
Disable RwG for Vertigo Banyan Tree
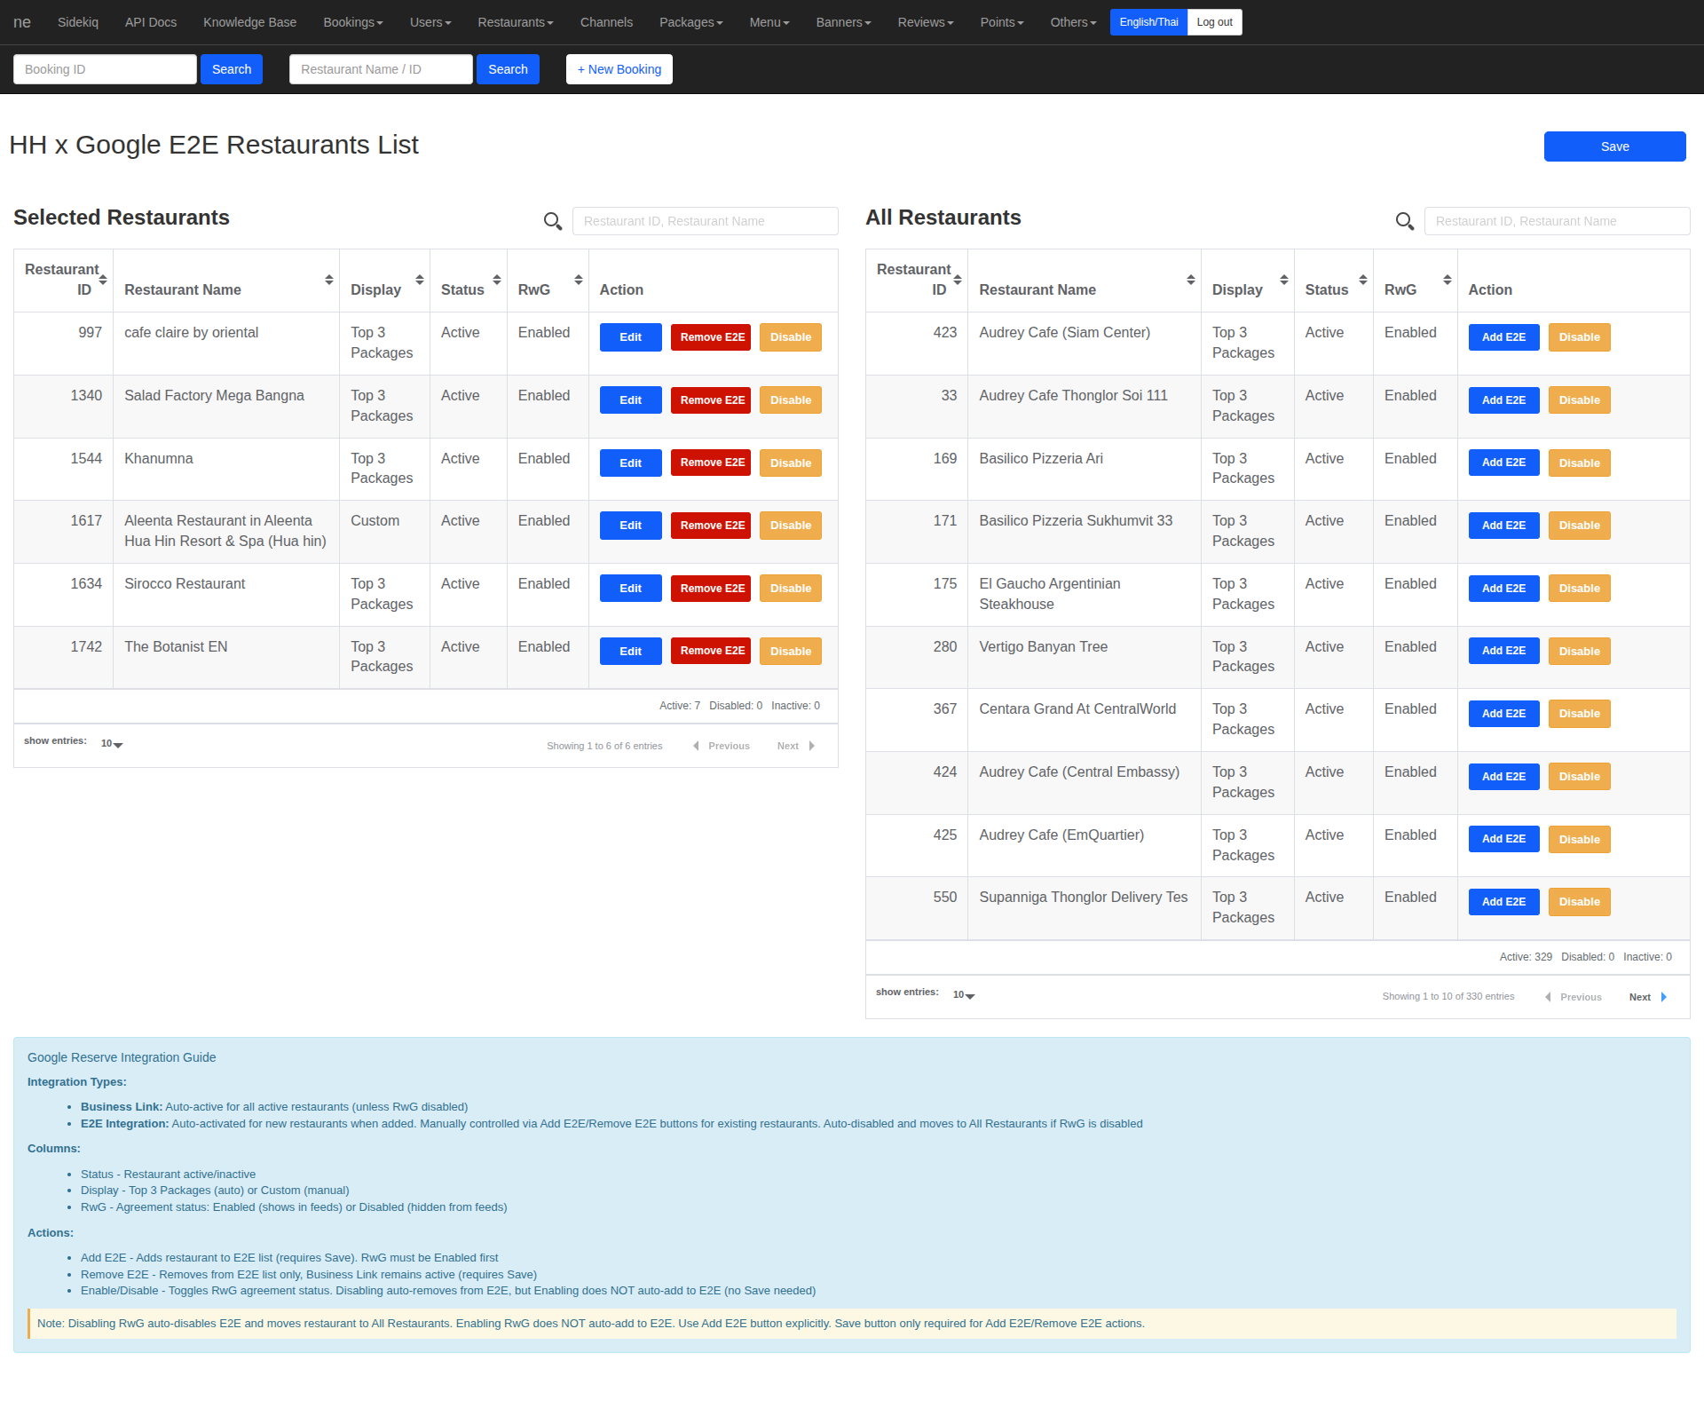tap(1579, 651)
